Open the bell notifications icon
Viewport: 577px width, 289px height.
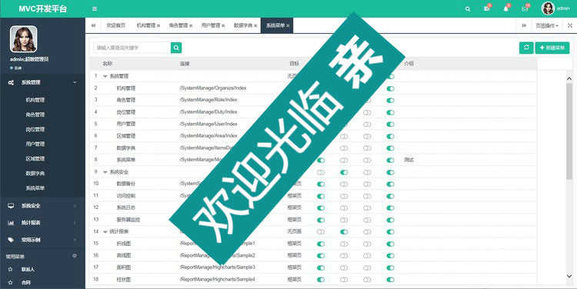506,8
